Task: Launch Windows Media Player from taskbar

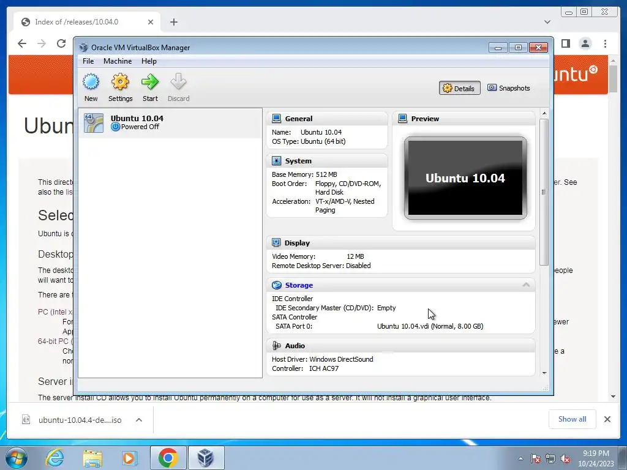Action: coord(130,458)
